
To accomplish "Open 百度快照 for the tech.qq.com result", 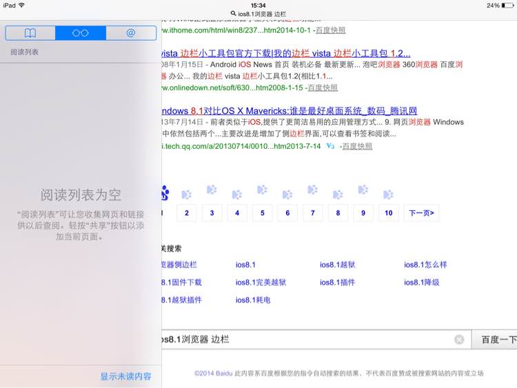I will [357, 146].
